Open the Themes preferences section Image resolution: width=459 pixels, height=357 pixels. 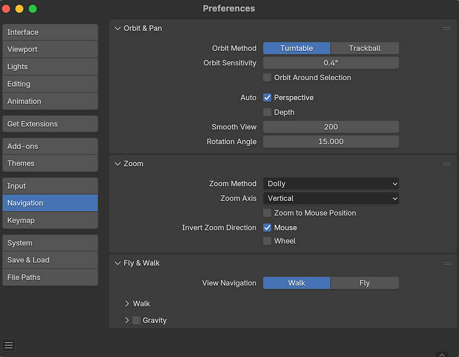[x=50, y=163]
